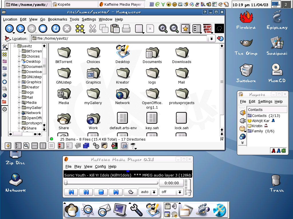Image resolution: width=293 pixels, height=219 pixels.
Task: Toggle the sidebar bookmarks stars tab
Action: tap(5, 54)
